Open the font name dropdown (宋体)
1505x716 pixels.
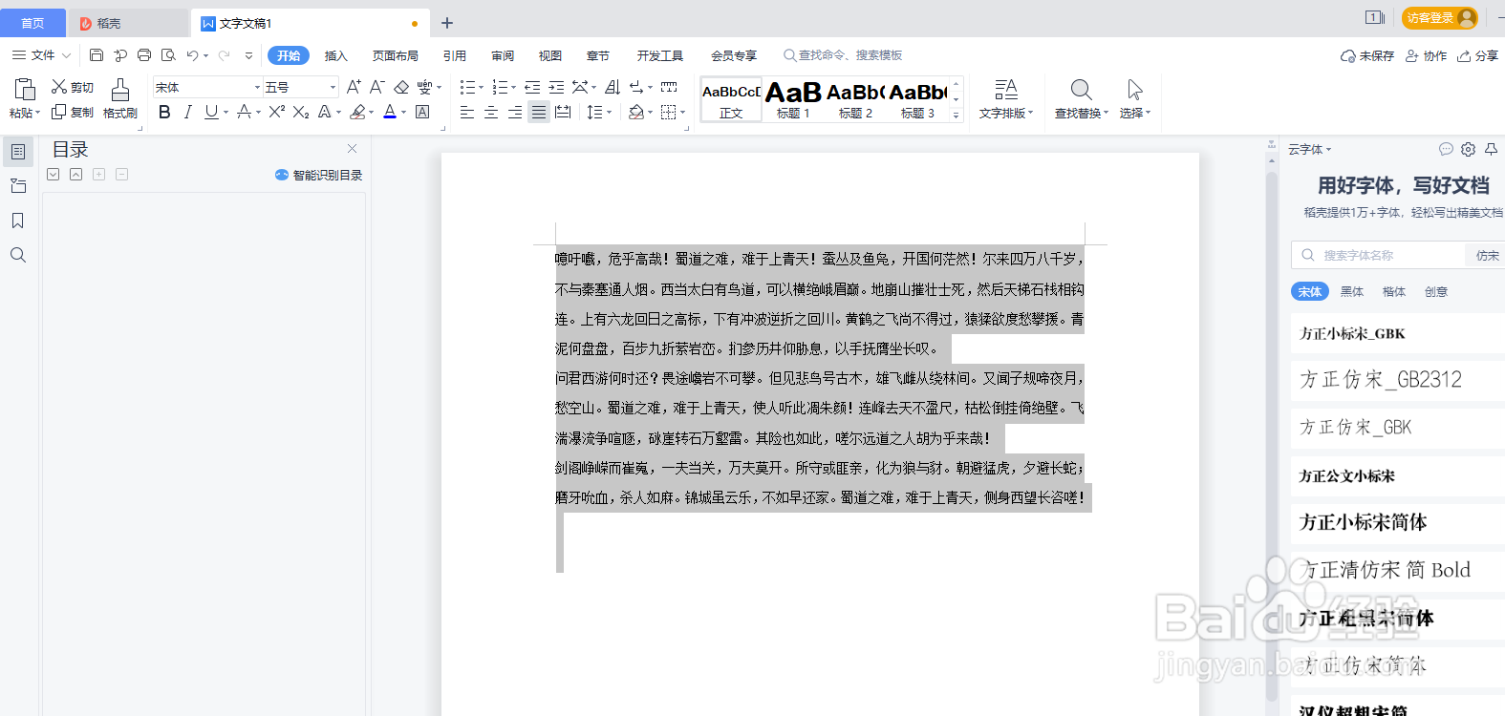click(x=257, y=87)
